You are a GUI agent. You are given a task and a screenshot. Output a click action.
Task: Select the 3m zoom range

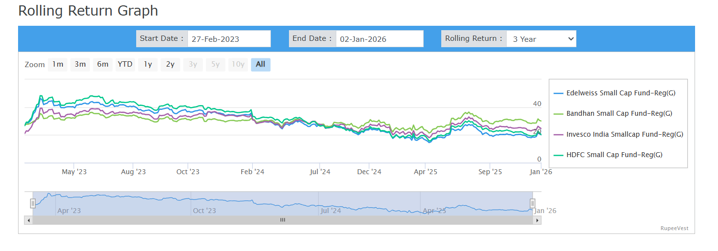pyautogui.click(x=80, y=65)
